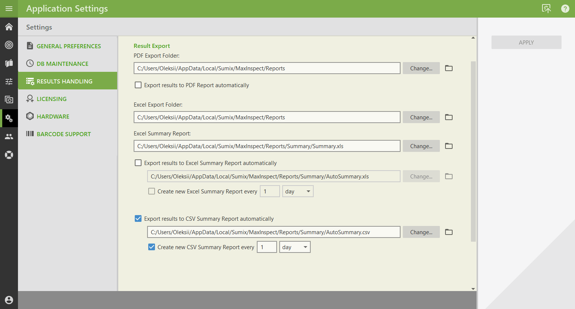Click Change button for Excel Export Folder
The width and height of the screenshot is (575, 309).
pos(421,117)
